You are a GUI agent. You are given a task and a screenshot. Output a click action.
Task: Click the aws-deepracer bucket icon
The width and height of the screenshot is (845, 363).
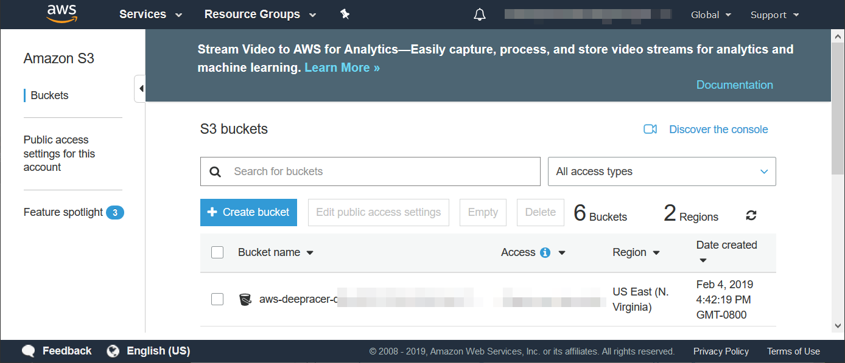pyautogui.click(x=245, y=299)
